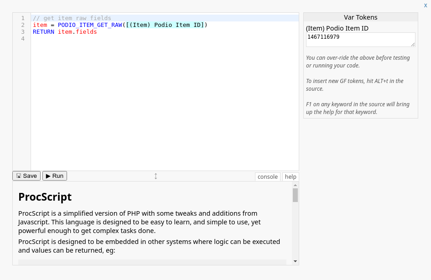Click the vertical resize arrow handle
431x280 pixels.
[x=156, y=176]
